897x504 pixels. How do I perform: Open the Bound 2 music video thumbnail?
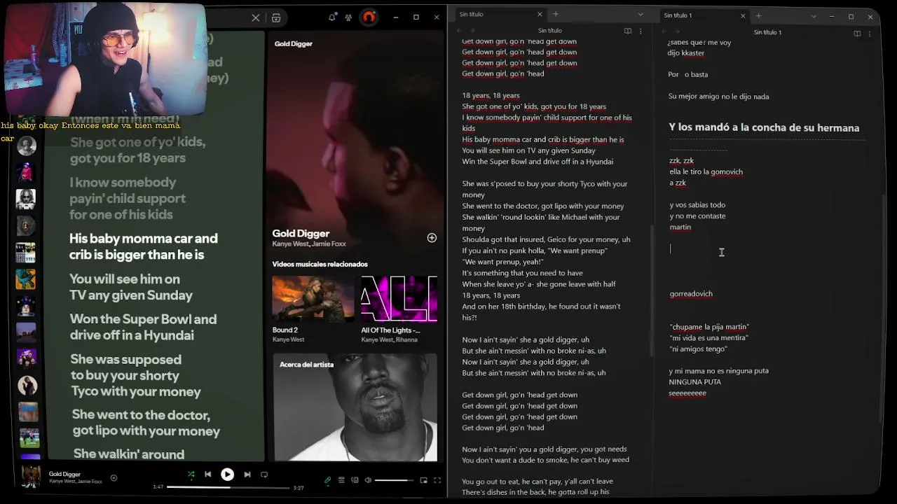pos(313,299)
